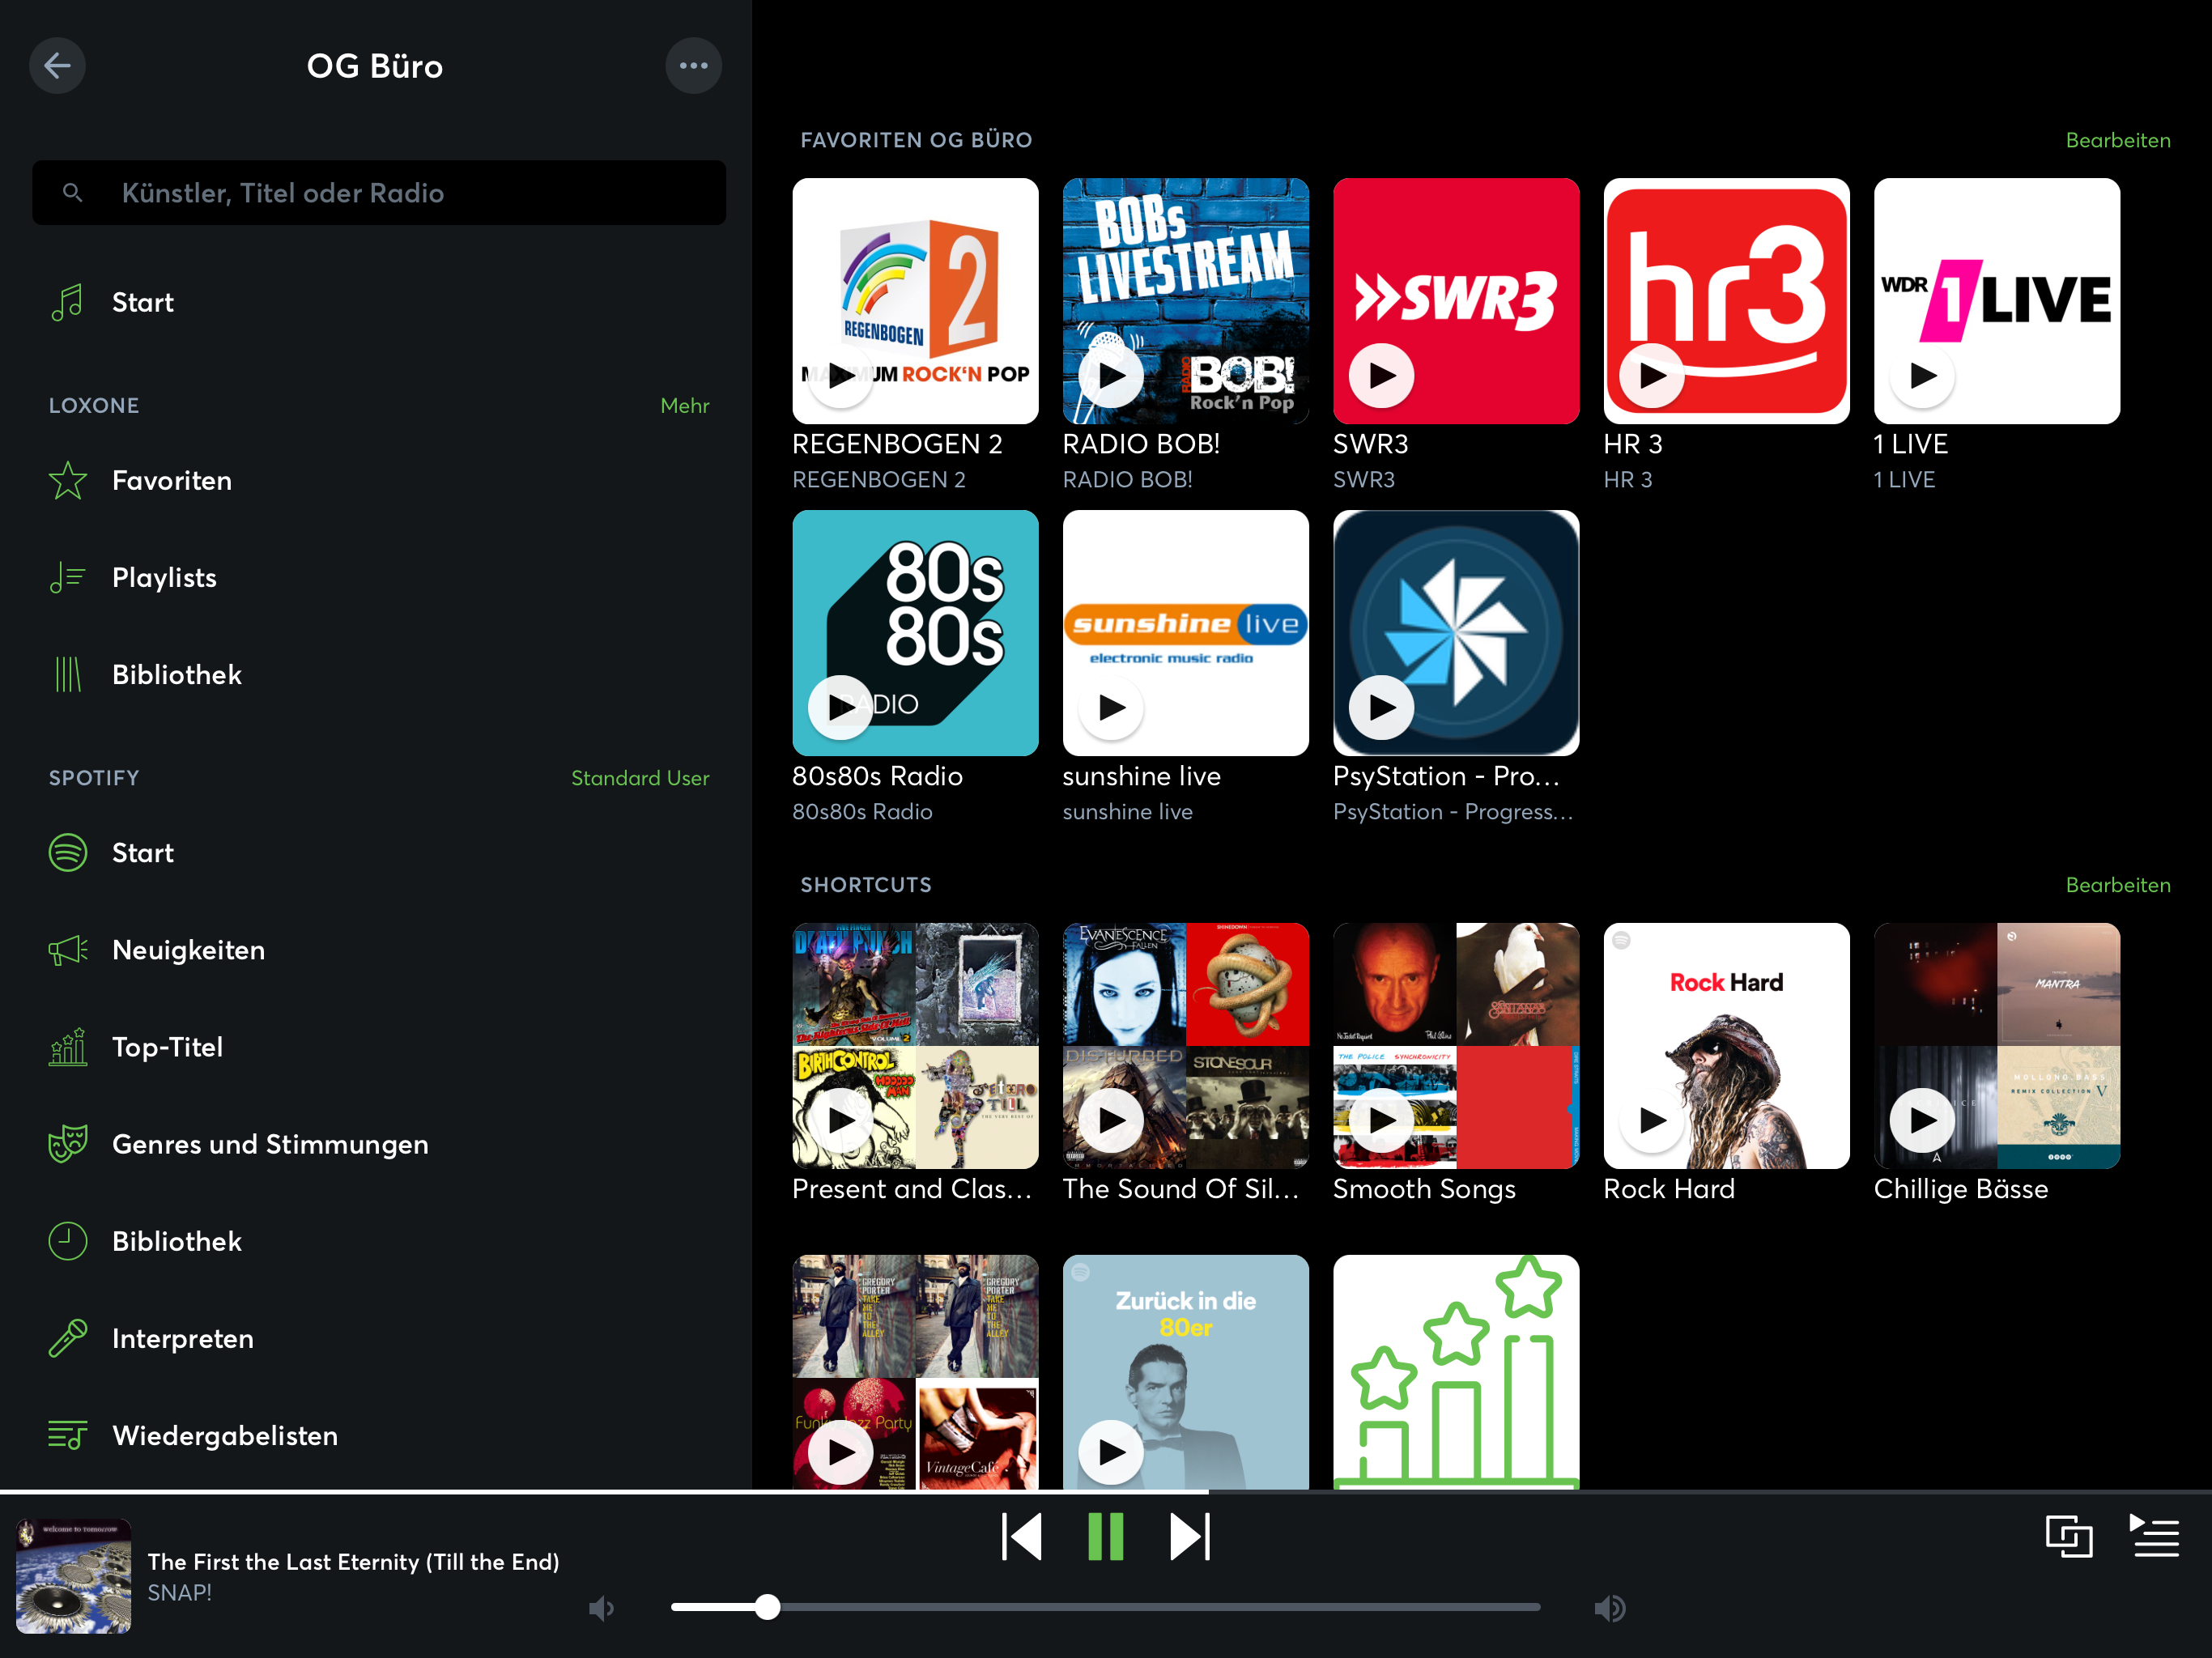
Task: Open the playback queue list icon
Action: pyautogui.click(x=2154, y=1536)
